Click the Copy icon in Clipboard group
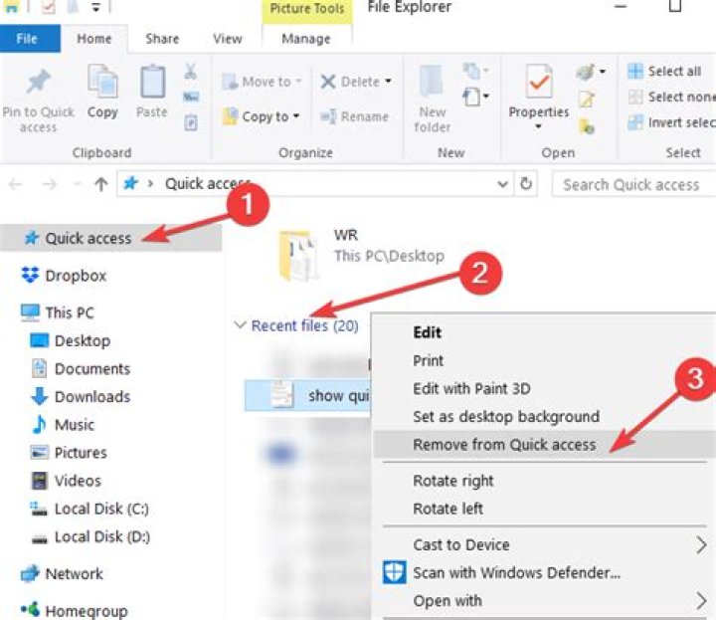This screenshot has width=716, height=620. [x=102, y=81]
